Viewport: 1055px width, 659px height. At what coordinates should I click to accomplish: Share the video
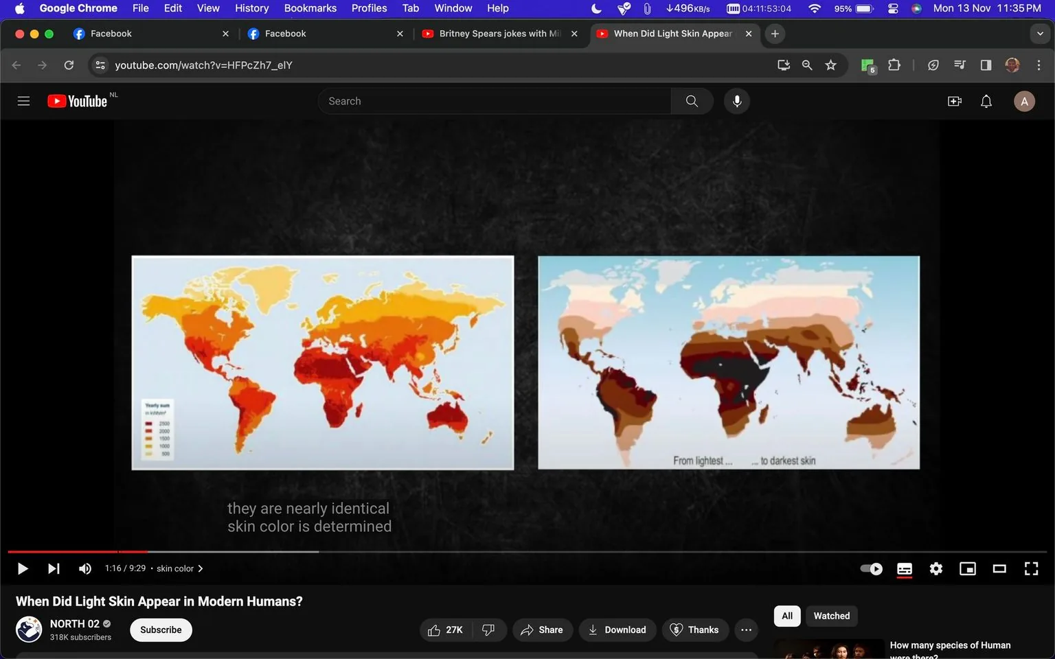click(542, 629)
